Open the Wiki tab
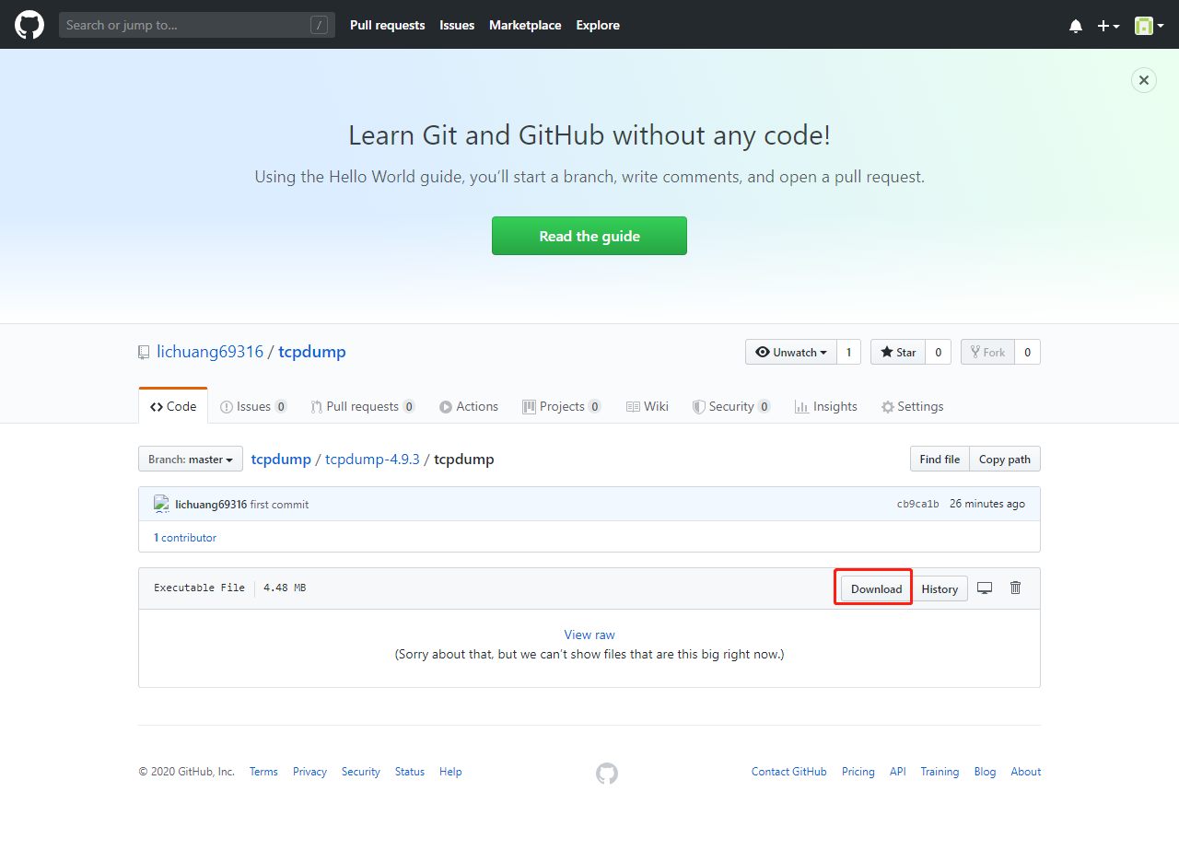Viewport: 1179px width, 850px height. 648,406
